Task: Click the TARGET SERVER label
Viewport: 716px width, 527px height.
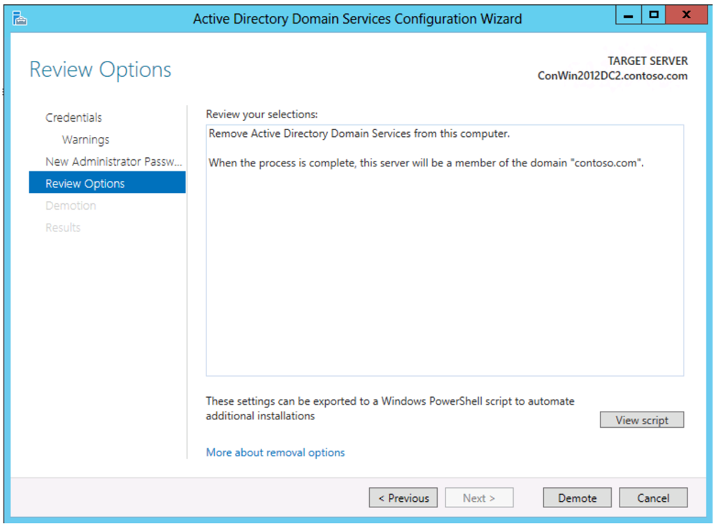Action: click(647, 61)
